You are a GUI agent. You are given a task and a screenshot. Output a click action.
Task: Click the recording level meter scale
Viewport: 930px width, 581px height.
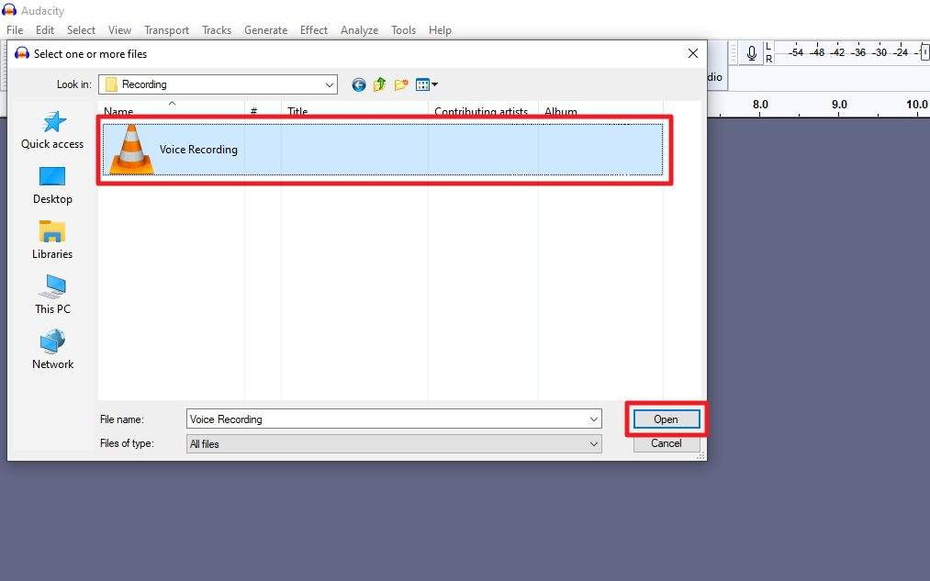[853, 52]
